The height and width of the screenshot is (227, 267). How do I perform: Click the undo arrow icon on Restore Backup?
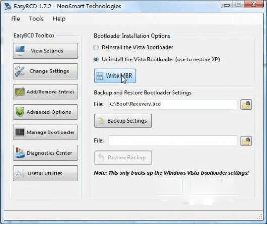pos(101,157)
